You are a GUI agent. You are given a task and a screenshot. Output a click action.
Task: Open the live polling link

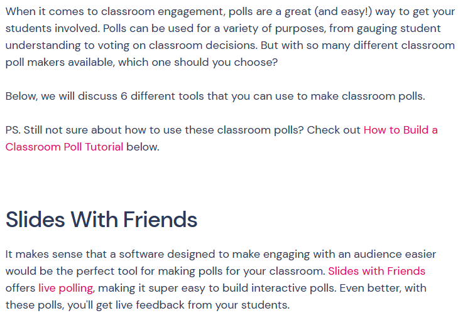point(66,288)
